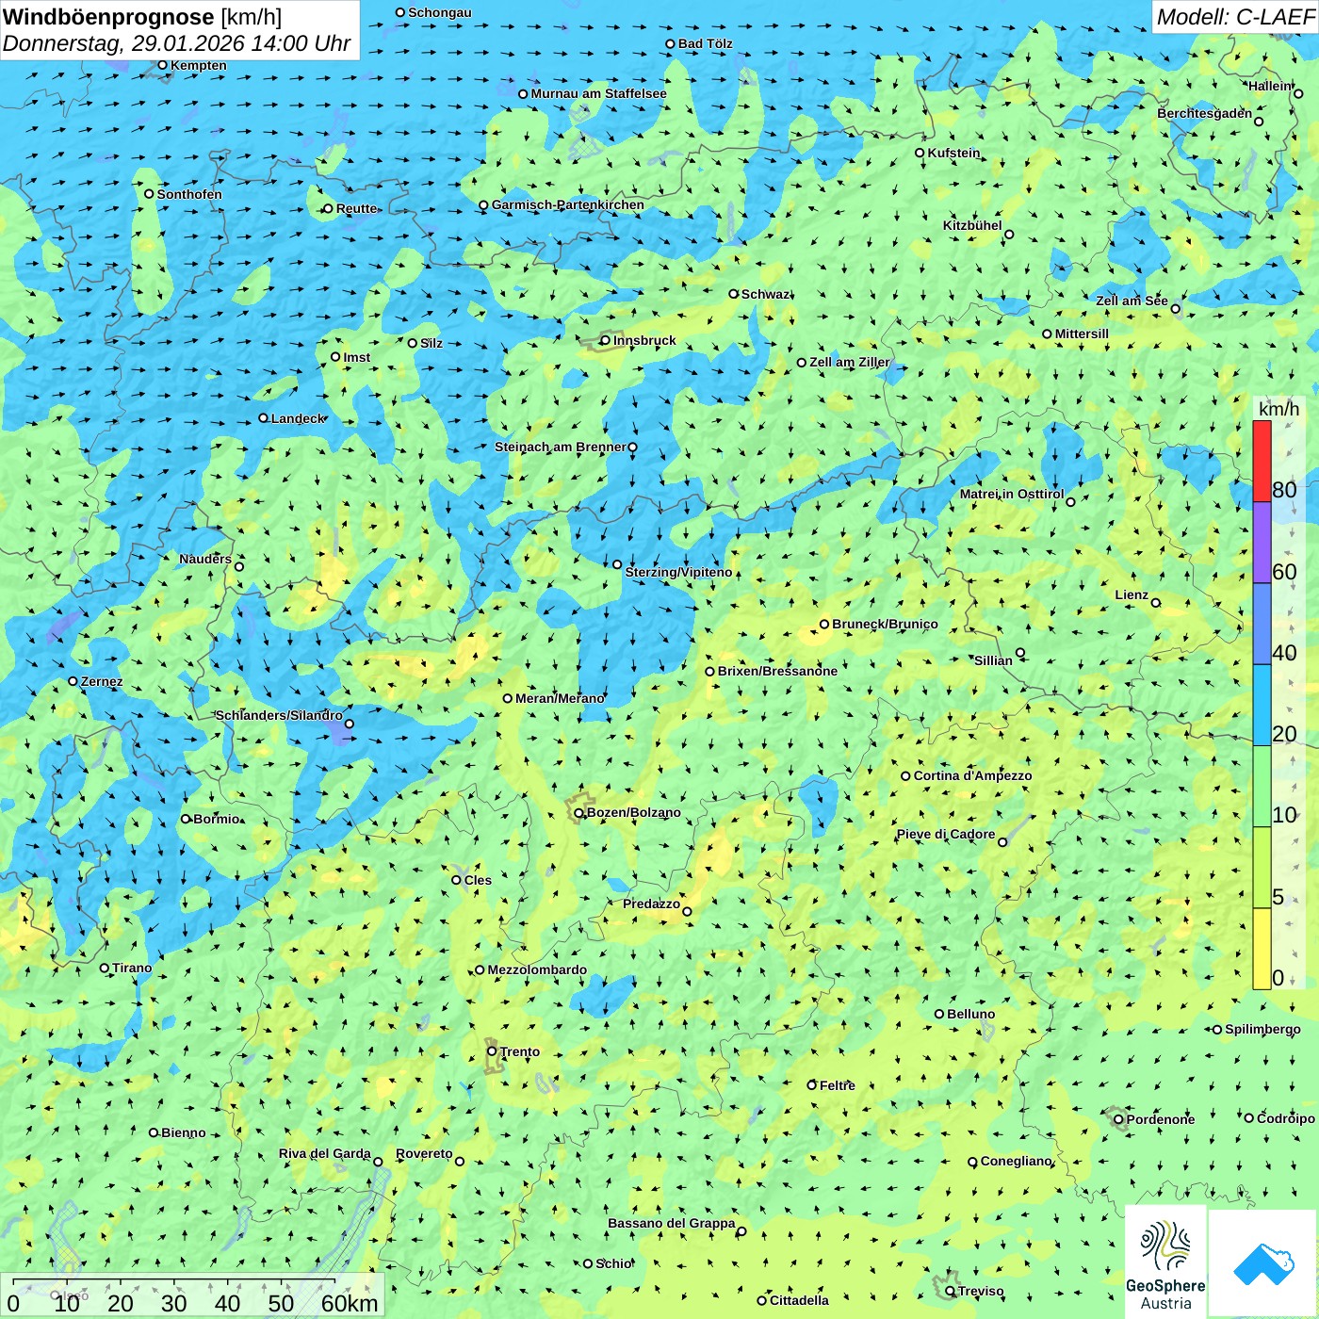Click the Schwaz town label
The image size is (1319, 1319).
coord(765,294)
